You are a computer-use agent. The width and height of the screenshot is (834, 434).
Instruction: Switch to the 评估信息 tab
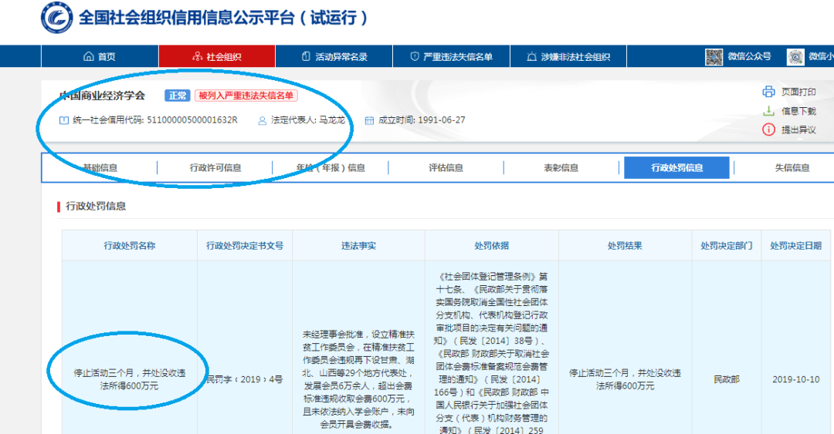pos(446,168)
